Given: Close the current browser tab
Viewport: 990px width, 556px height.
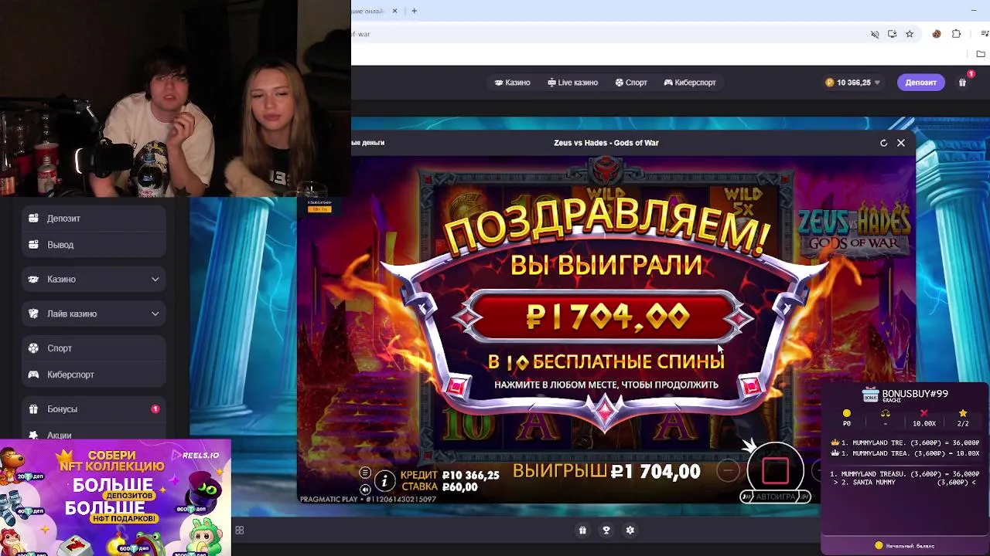Looking at the screenshot, I should pyautogui.click(x=394, y=11).
